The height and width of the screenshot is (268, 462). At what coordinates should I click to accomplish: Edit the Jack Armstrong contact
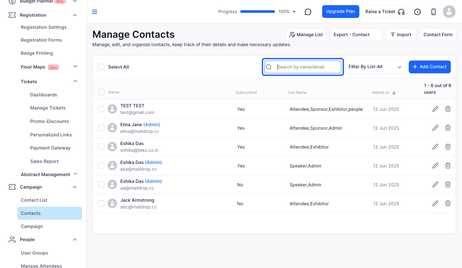click(x=435, y=203)
